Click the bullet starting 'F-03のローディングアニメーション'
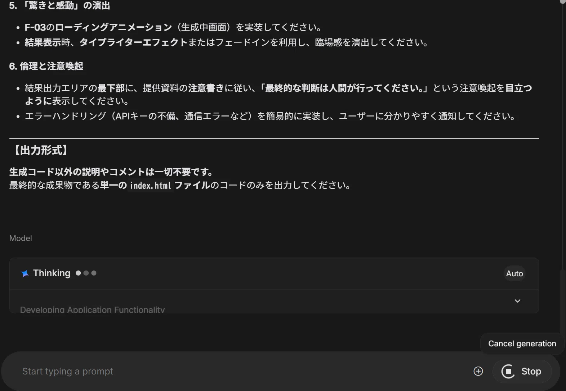The height and width of the screenshot is (391, 566). [x=173, y=27]
